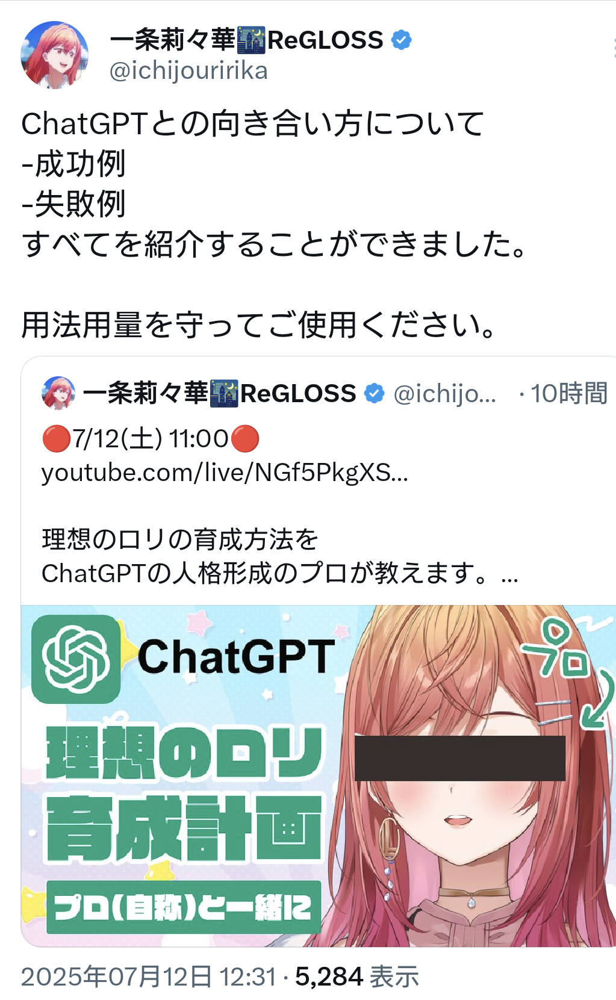
Task: Open the ChatGPT stream thumbnail image
Action: click(319, 776)
